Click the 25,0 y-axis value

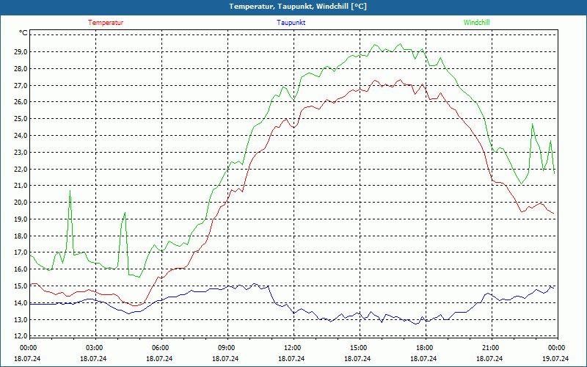[21, 119]
